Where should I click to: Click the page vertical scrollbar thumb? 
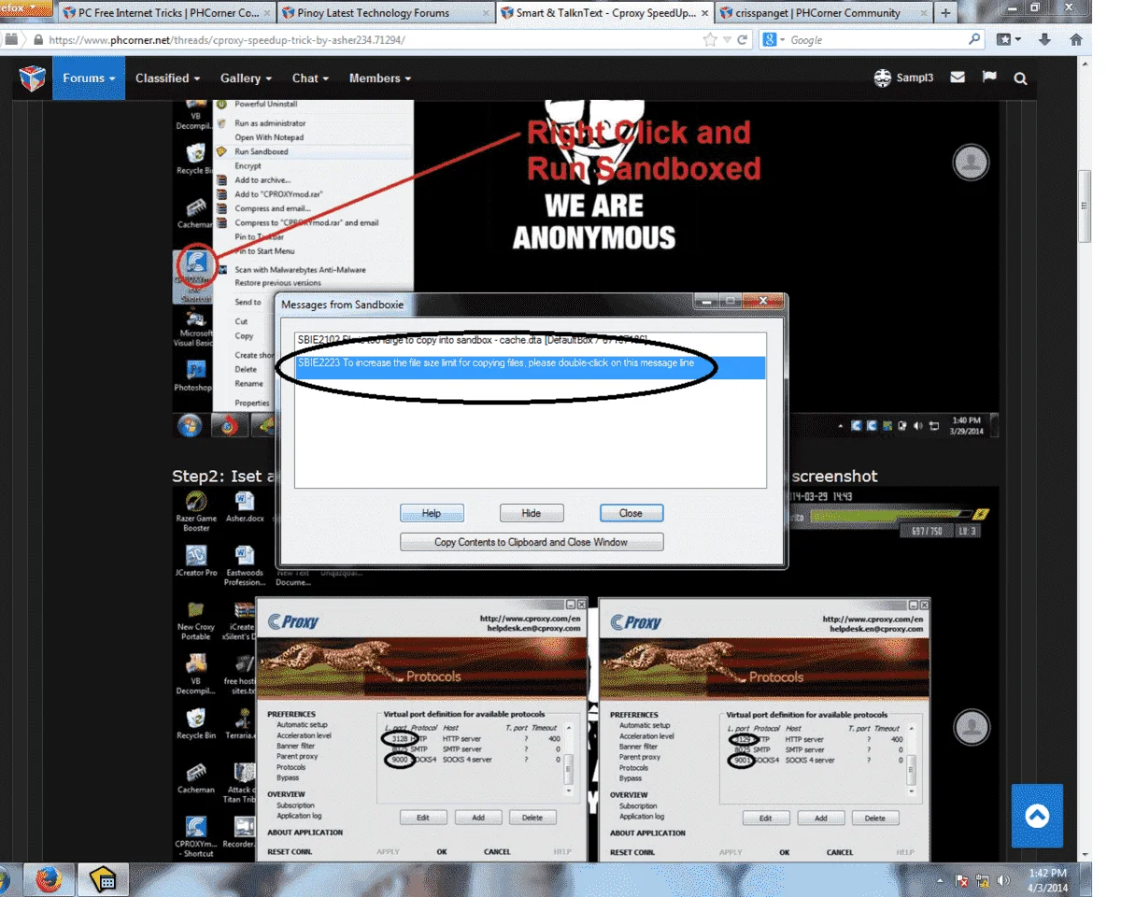pyautogui.click(x=1085, y=207)
